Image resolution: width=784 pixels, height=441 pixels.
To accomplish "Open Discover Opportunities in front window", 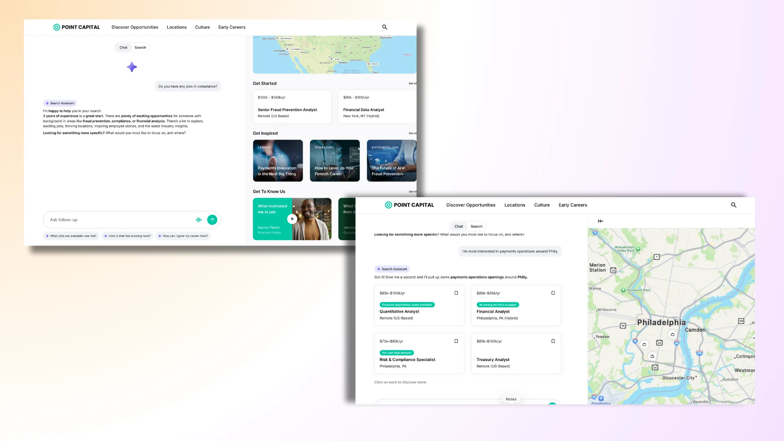I will (470, 205).
